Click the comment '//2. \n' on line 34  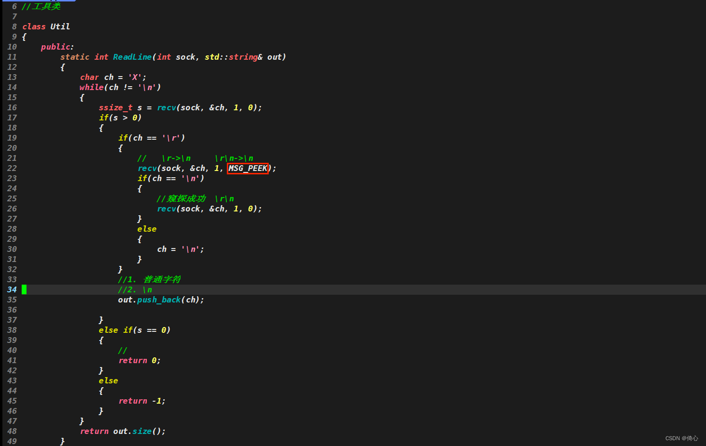[135, 289]
